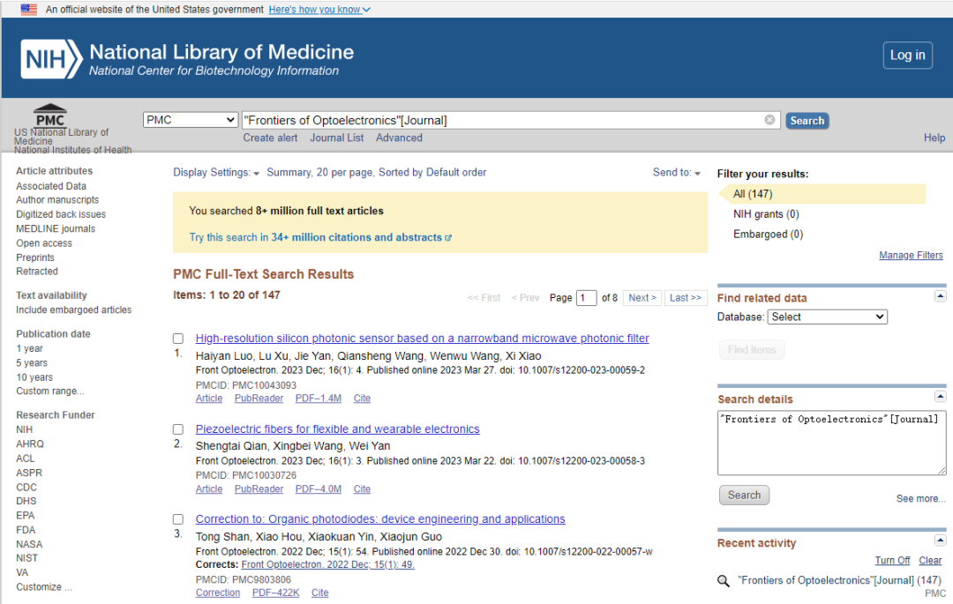Select the Piezoelectric fibers article checkbox
Image resolution: width=953 pixels, height=604 pixels.
click(178, 429)
